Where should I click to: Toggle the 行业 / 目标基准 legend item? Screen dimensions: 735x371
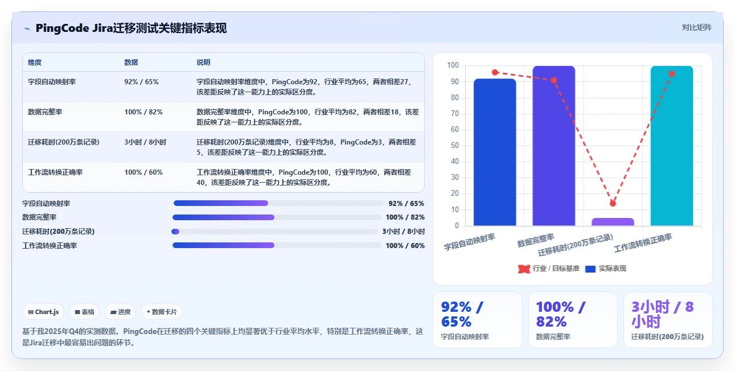click(x=549, y=269)
